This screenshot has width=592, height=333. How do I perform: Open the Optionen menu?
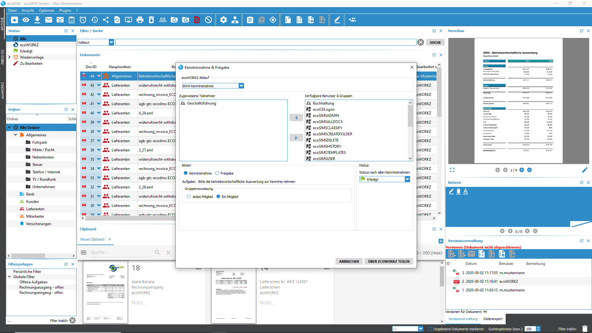coord(47,10)
